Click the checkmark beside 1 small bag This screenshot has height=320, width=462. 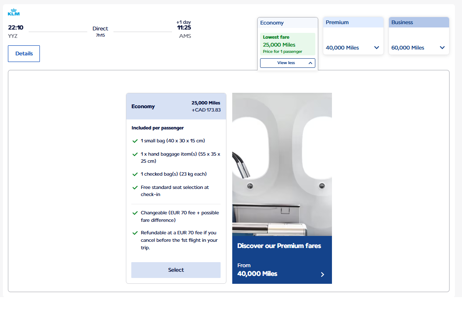click(x=135, y=141)
